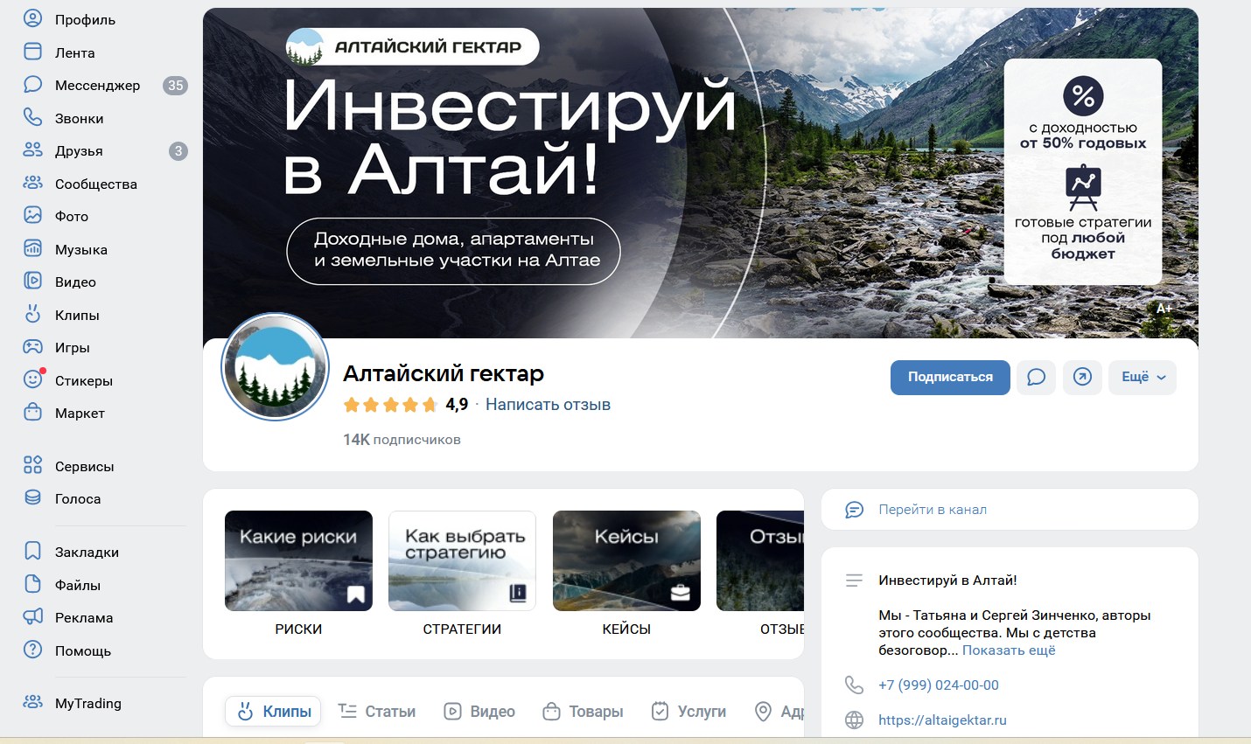Open Мессенджер from the sidebar menu
1251x744 pixels.
97,85
